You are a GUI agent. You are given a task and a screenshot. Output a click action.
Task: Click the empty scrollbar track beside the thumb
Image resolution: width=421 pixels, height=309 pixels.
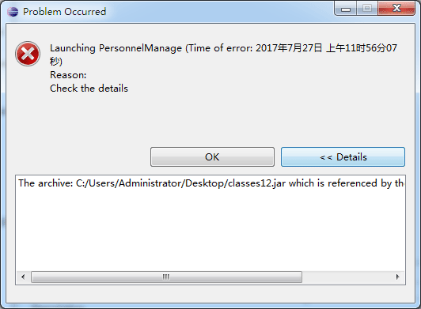point(347,277)
